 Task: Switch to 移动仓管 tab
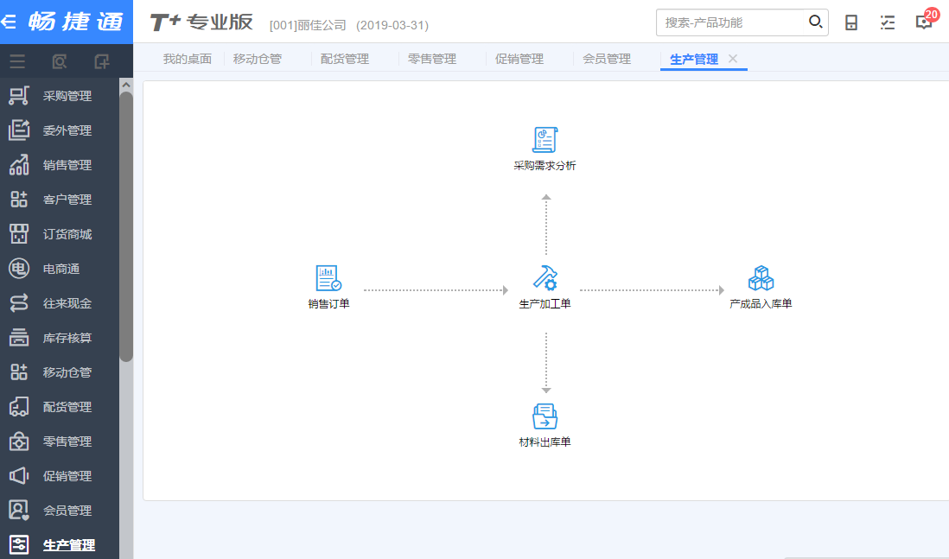pos(258,59)
